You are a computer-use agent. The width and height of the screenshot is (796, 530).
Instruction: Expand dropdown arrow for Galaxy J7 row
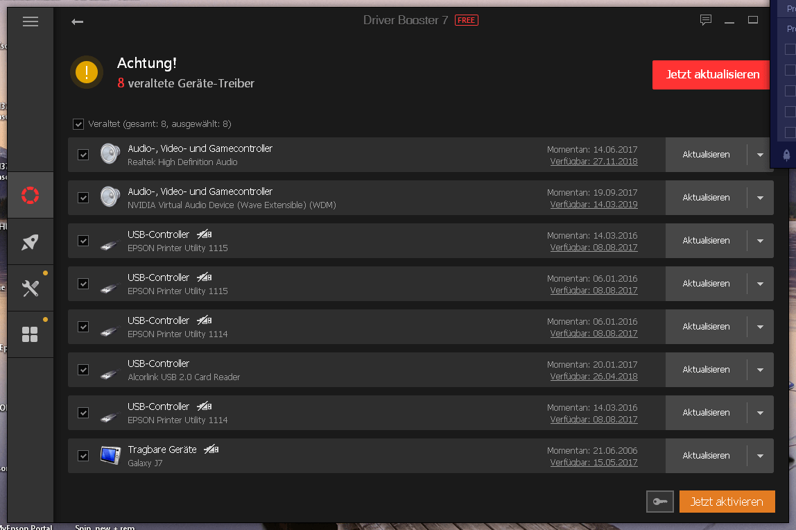pyautogui.click(x=761, y=456)
